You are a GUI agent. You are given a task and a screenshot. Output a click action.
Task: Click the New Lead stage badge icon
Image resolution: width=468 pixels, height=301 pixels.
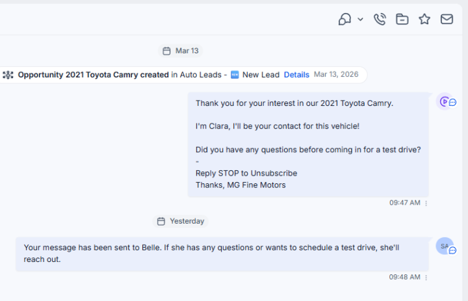(235, 75)
